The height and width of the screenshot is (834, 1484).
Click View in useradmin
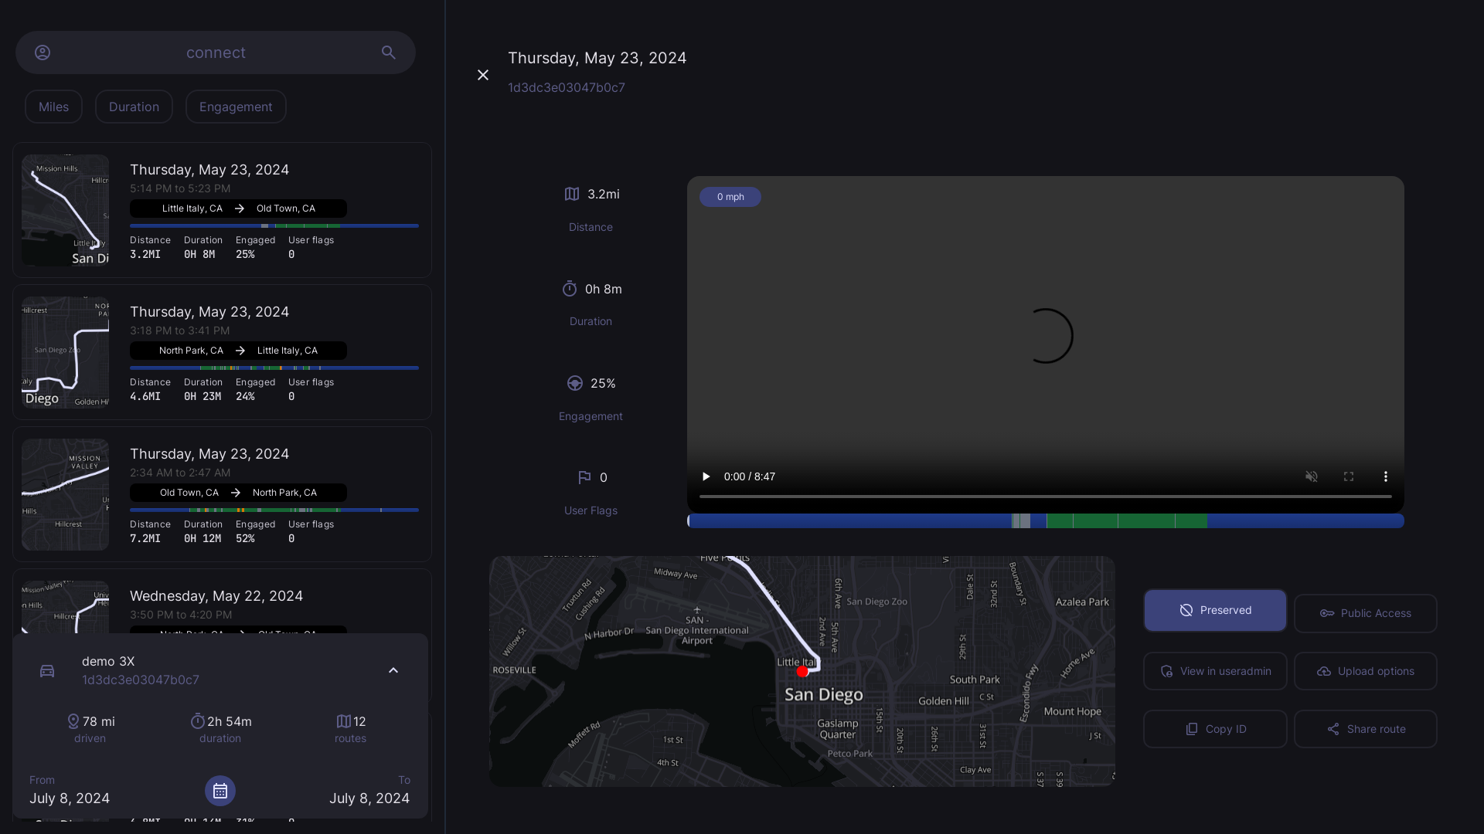(x=1215, y=671)
